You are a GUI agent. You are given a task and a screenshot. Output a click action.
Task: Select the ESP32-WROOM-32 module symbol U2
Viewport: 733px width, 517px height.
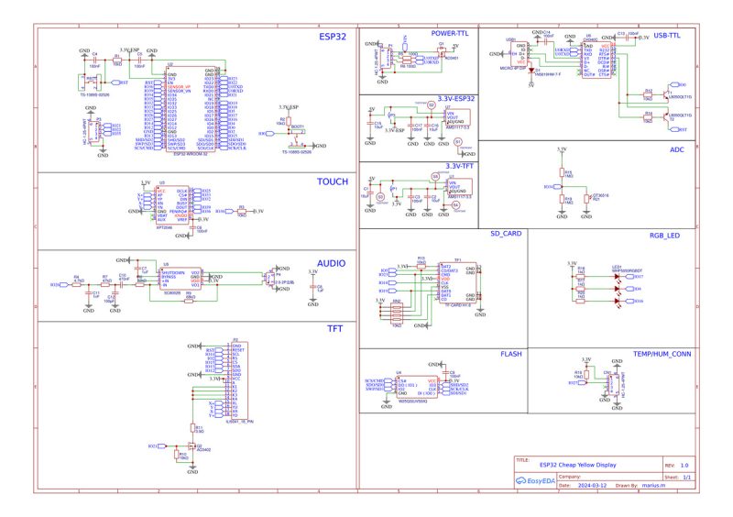(x=191, y=108)
